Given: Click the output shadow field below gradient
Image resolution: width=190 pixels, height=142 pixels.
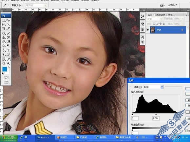Looking at the screenshot, I should [x=135, y=133].
